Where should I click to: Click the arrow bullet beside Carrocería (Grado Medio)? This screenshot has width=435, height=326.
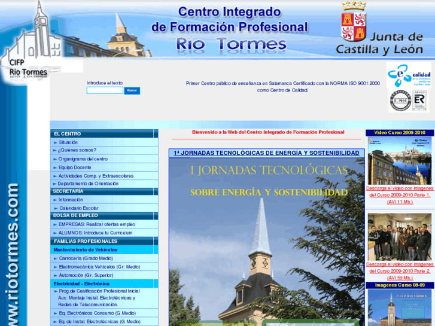(x=55, y=258)
